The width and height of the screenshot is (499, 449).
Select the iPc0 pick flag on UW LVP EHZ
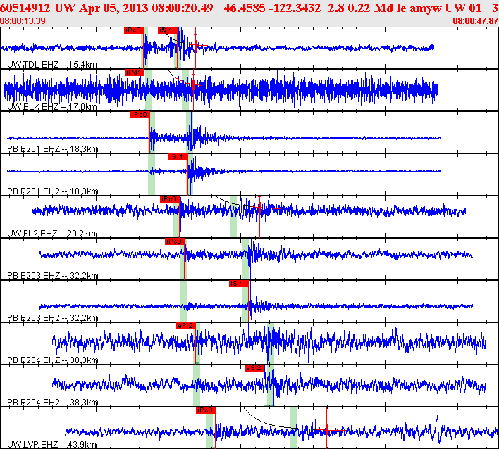click(x=206, y=410)
